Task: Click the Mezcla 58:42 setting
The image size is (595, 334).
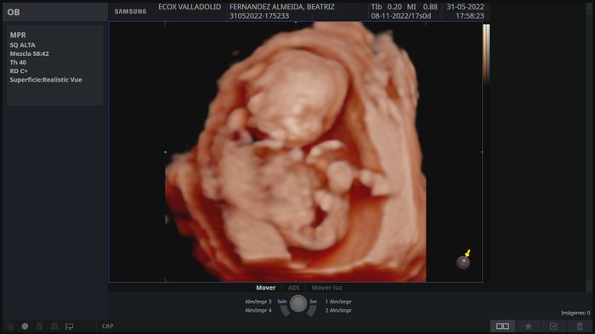Action: (x=29, y=54)
